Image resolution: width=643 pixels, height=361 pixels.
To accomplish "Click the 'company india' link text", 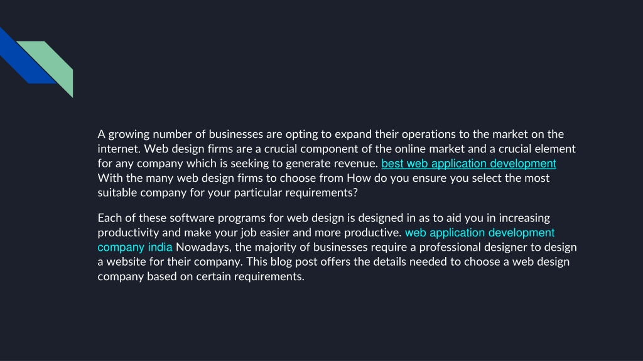I will click(135, 248).
